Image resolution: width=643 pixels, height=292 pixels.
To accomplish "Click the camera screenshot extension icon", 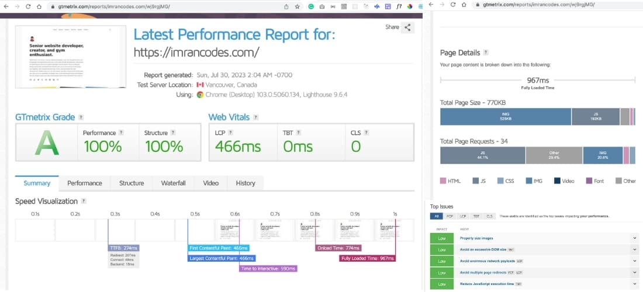I will click(322, 6).
